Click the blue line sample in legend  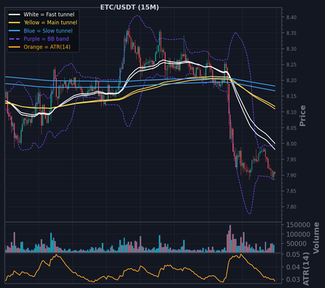click(14, 31)
